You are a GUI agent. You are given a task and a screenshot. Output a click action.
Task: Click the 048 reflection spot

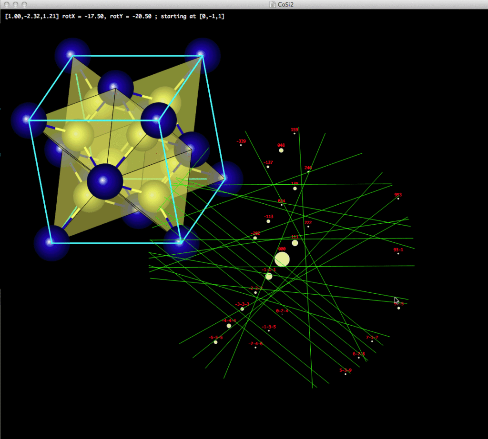(x=281, y=150)
